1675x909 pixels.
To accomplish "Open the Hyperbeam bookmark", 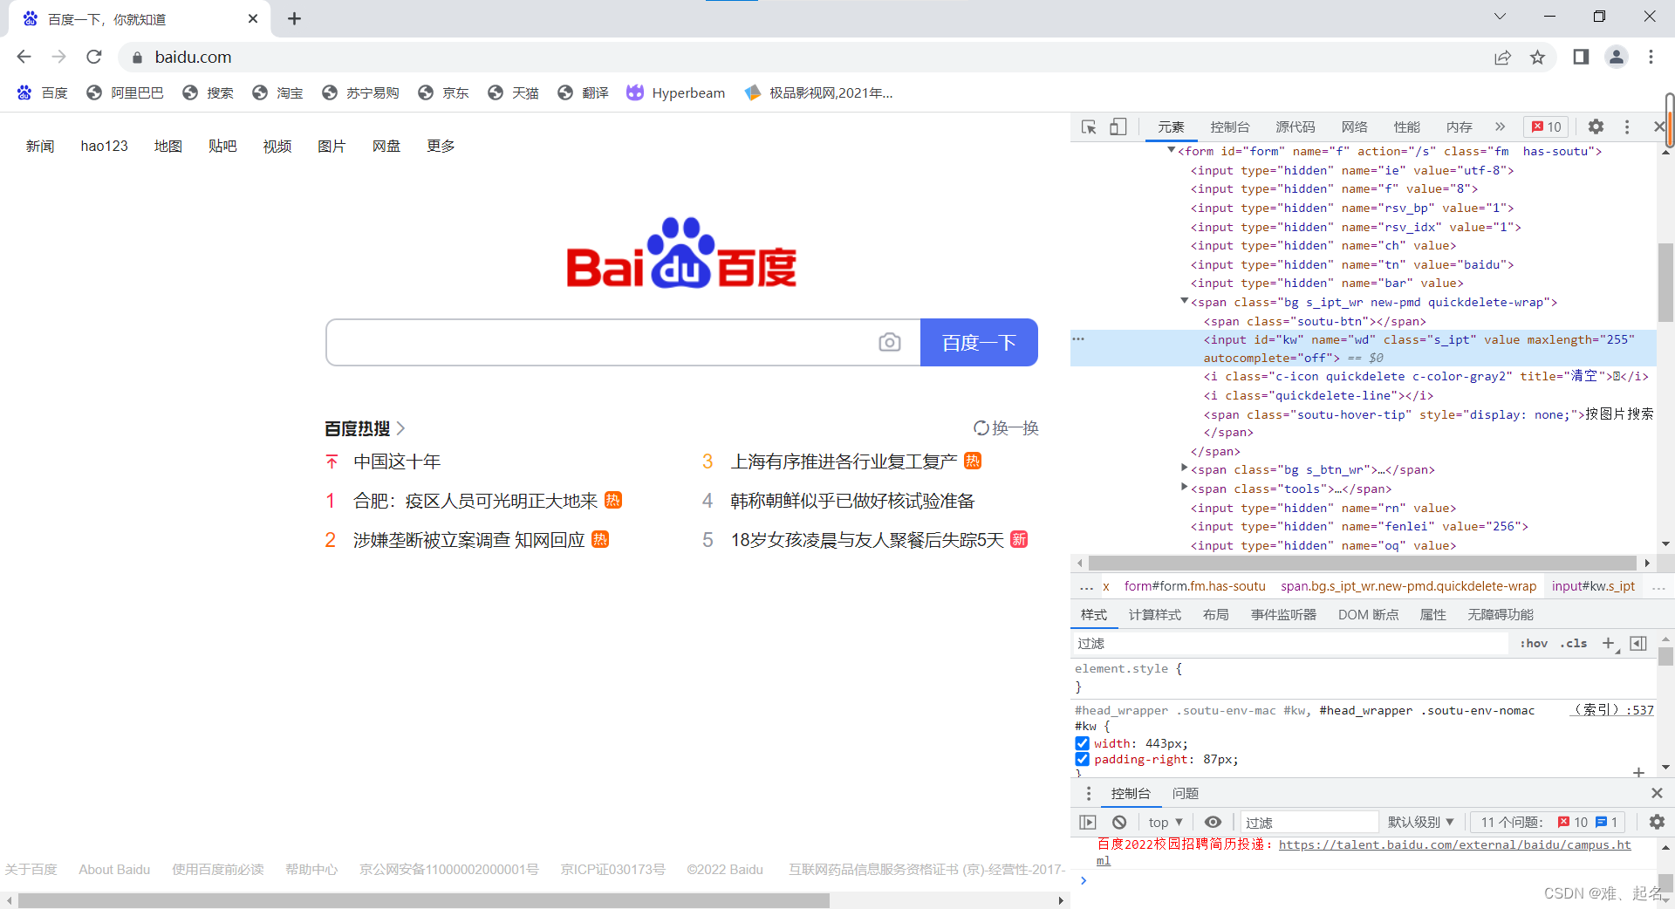I will point(675,93).
